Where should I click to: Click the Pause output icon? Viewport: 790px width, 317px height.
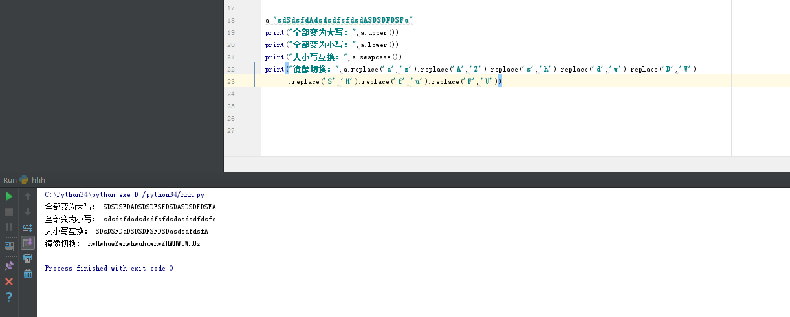(x=9, y=227)
